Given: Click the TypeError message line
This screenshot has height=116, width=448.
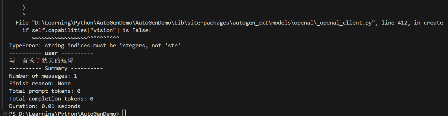Looking at the screenshot, I should tap(95, 46).
